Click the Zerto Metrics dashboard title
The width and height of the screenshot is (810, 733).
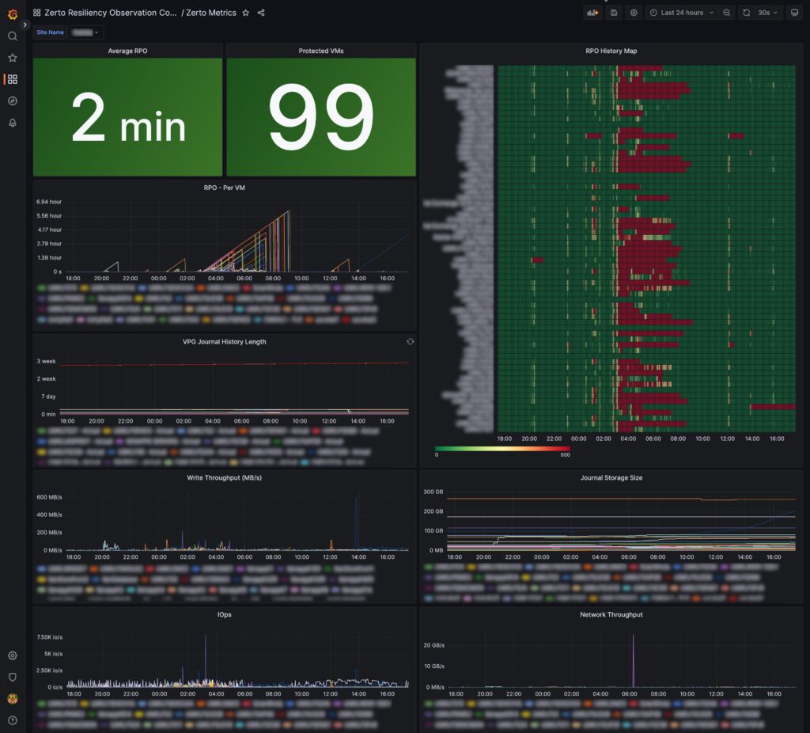point(210,13)
